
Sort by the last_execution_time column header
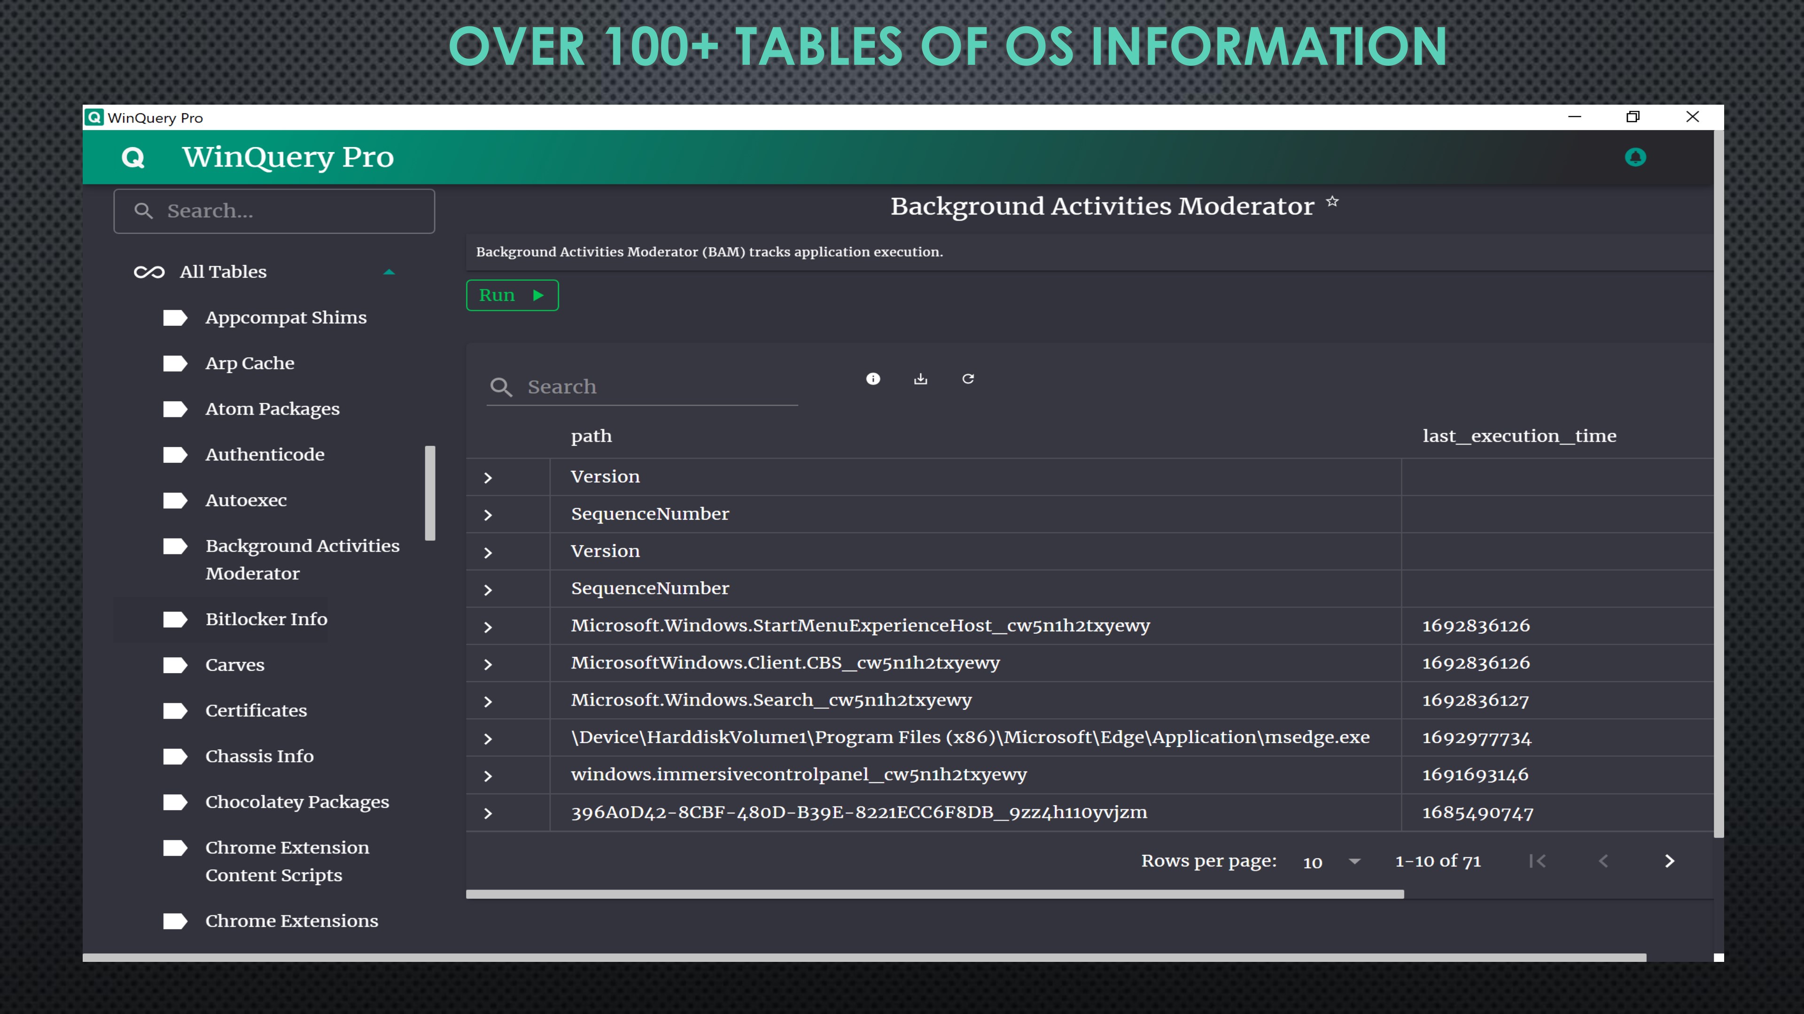(1519, 436)
